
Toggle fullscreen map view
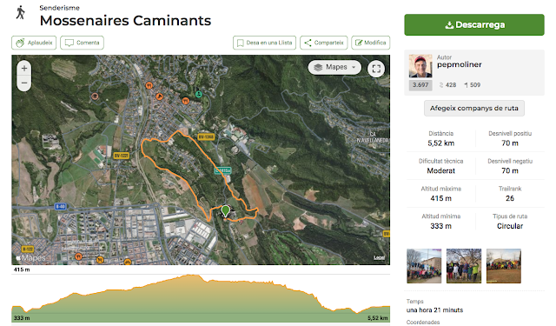click(376, 69)
